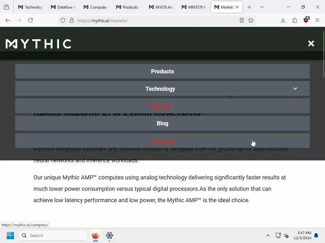
Task: Go back to previous page
Action: point(8,20)
